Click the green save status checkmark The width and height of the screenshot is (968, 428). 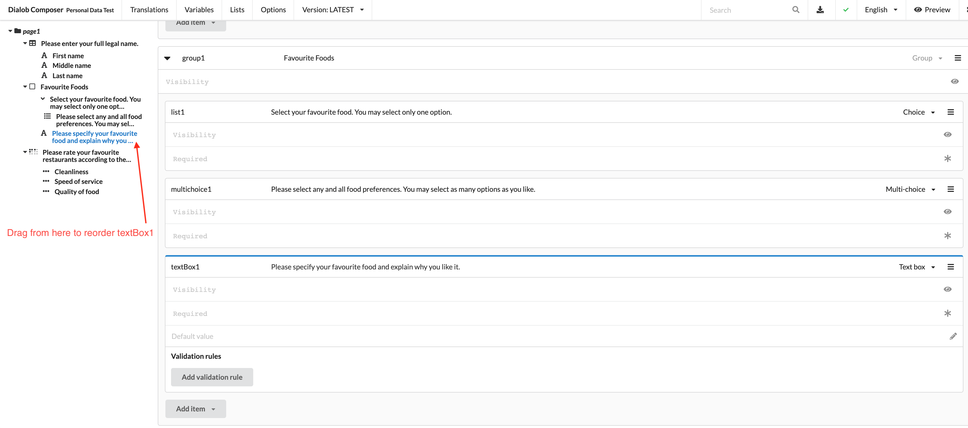click(x=846, y=10)
